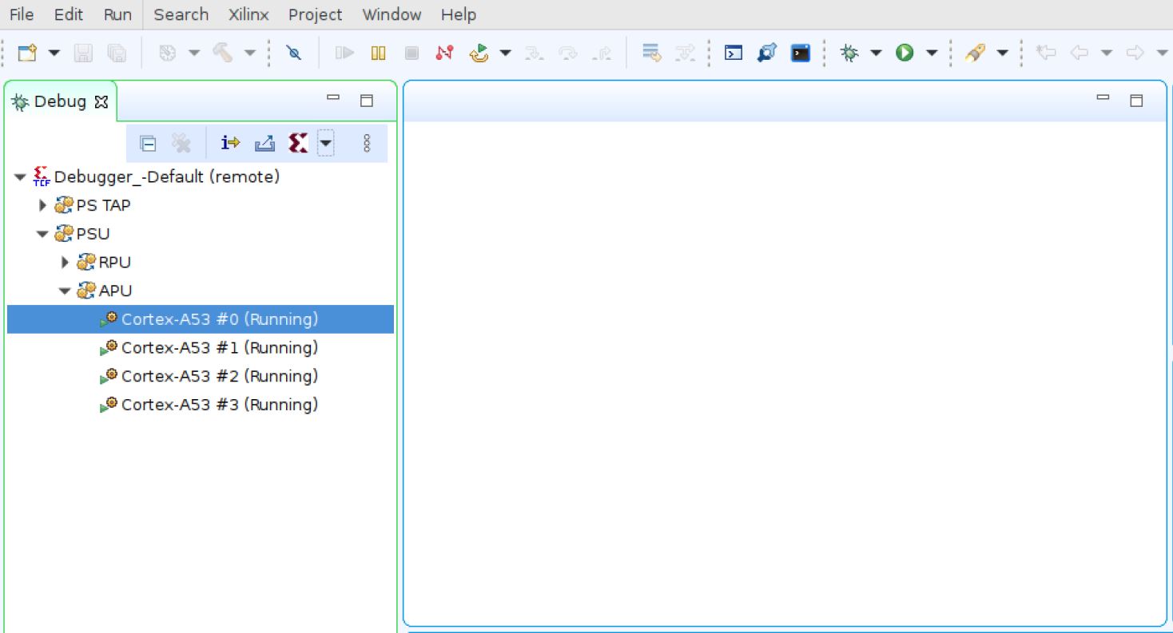This screenshot has height=633, width=1173.
Task: Click the Terminate square icon
Action: coord(412,53)
